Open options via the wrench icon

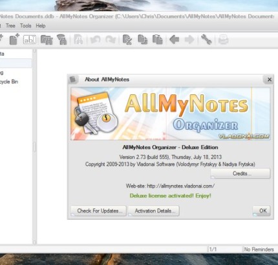pos(206,39)
